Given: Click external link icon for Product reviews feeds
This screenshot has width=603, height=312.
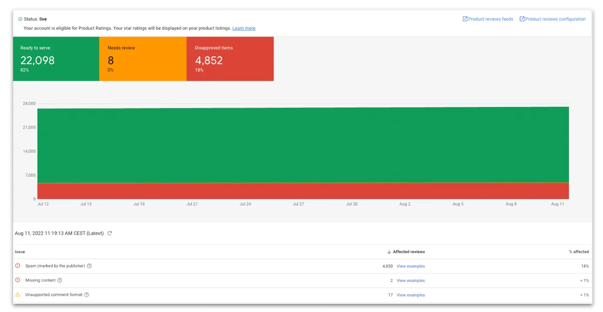Looking at the screenshot, I should [465, 19].
